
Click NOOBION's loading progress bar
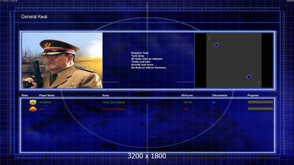(x=260, y=102)
